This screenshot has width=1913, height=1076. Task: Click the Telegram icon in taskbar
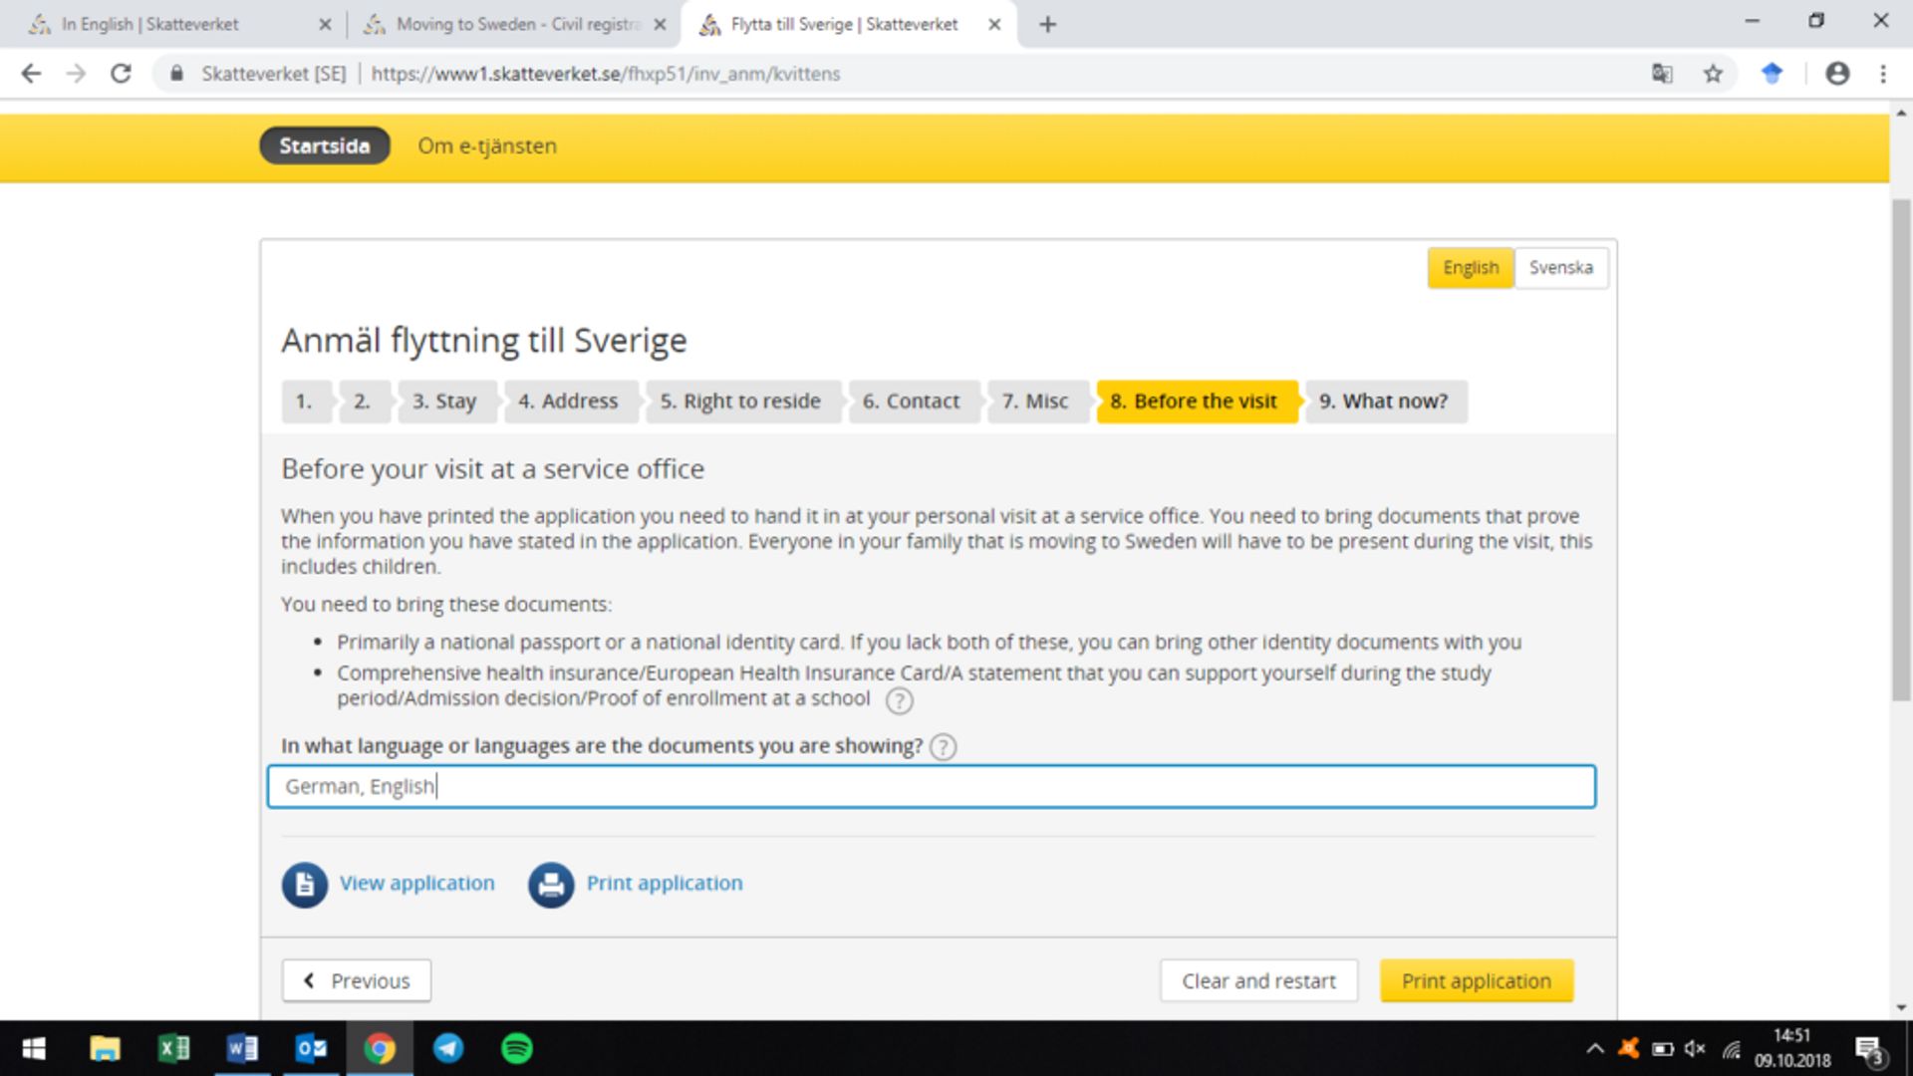pos(448,1048)
